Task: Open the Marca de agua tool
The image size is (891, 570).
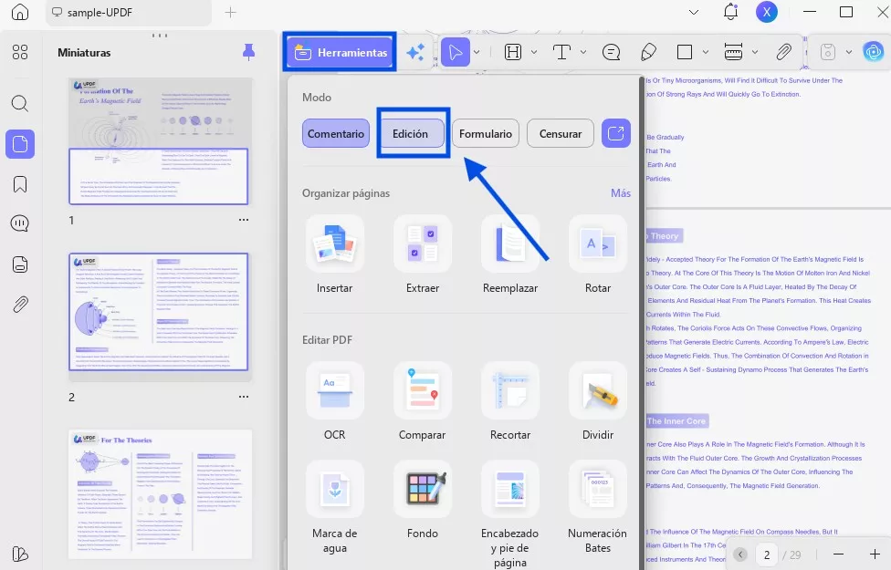Action: pyautogui.click(x=335, y=489)
